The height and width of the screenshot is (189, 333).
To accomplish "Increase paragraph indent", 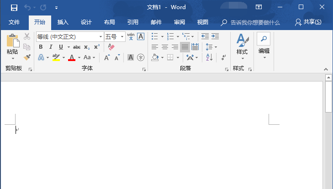I will pos(215,36).
